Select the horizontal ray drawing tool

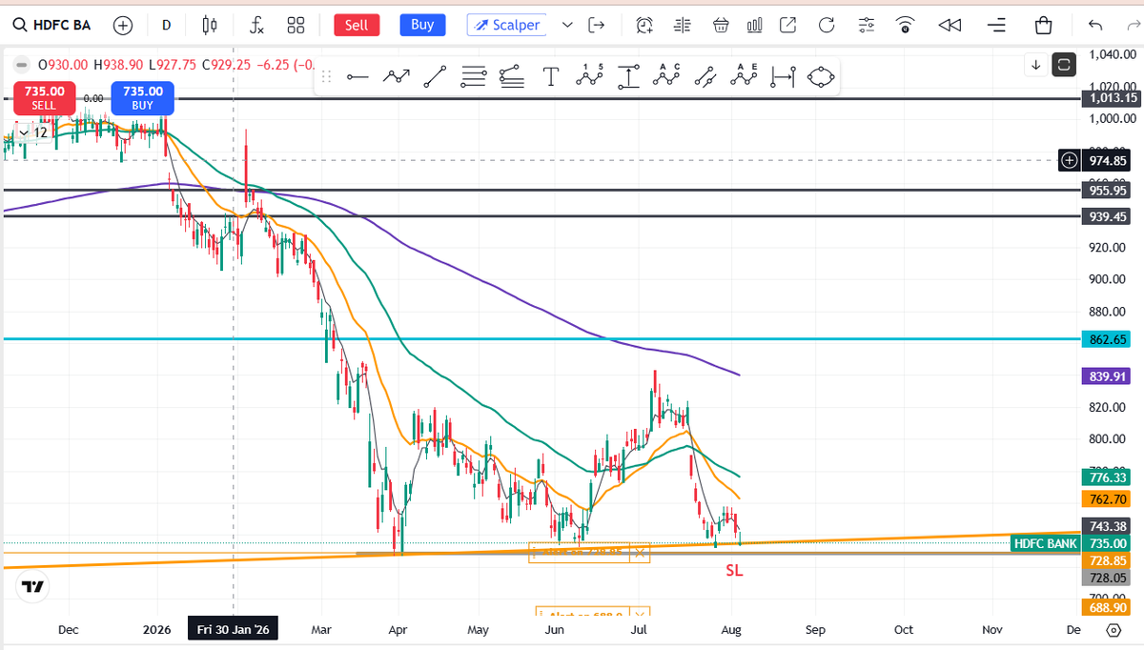(x=357, y=77)
